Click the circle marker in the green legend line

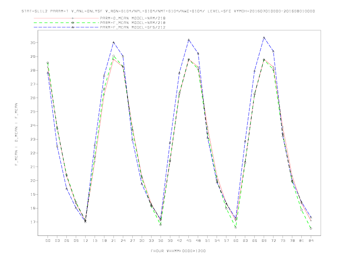(x=73, y=23)
